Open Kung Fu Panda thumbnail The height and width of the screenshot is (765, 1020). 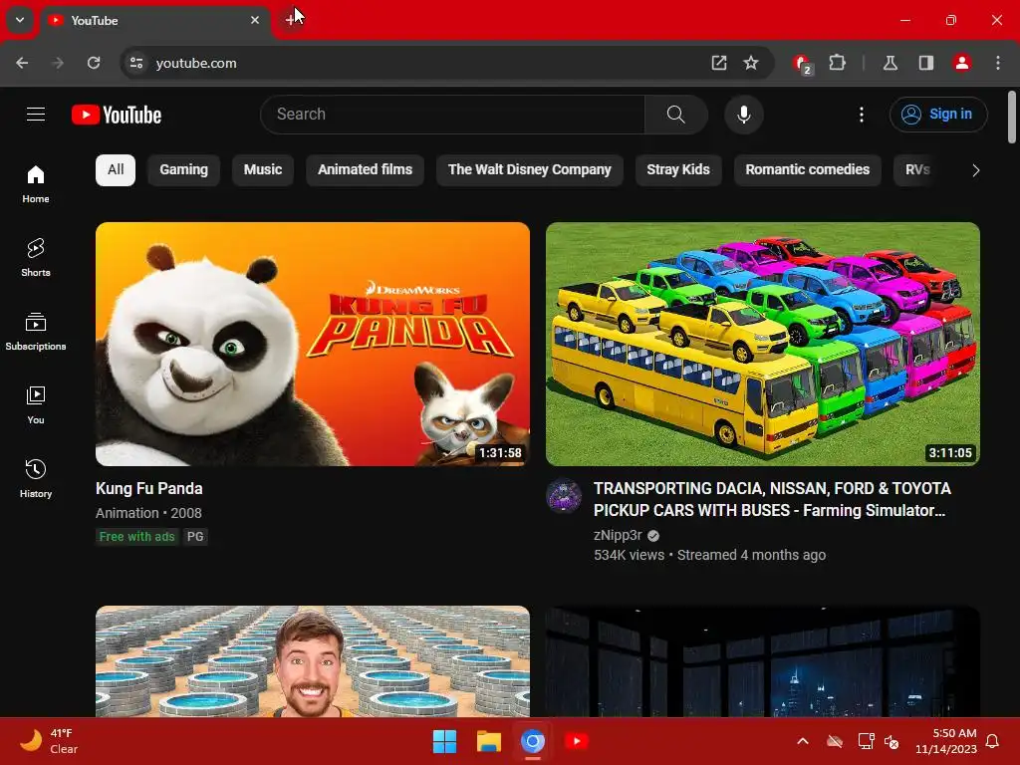(312, 344)
